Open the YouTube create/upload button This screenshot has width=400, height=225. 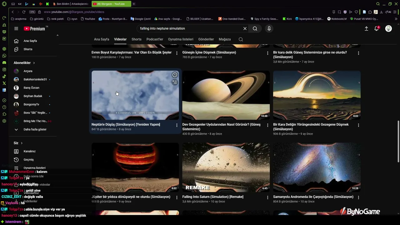(x=366, y=28)
